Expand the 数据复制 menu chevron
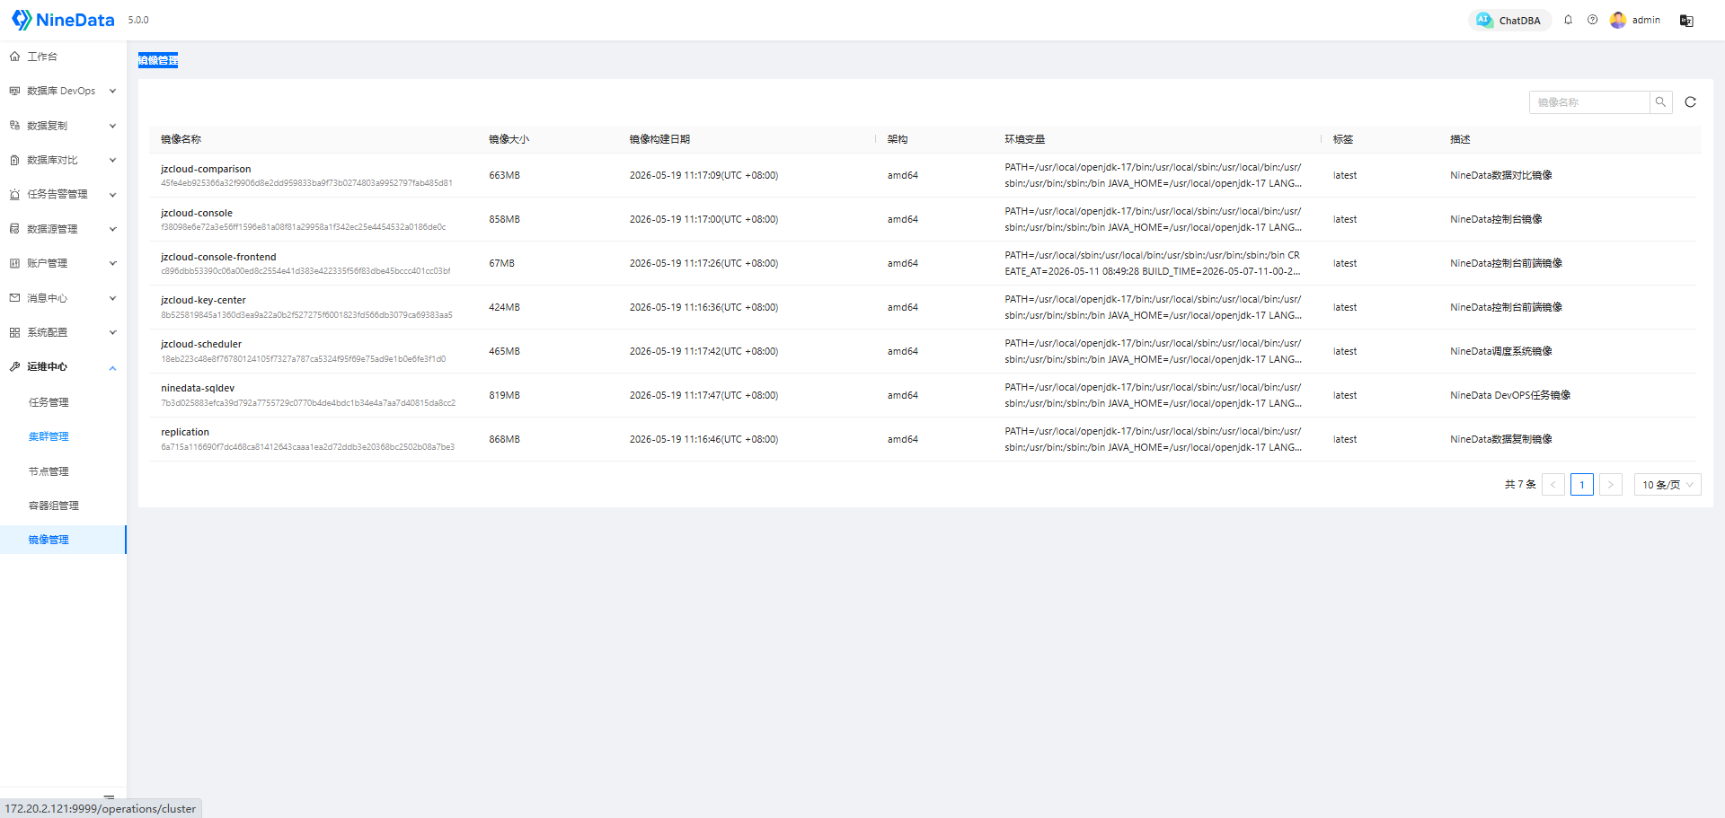 112,126
